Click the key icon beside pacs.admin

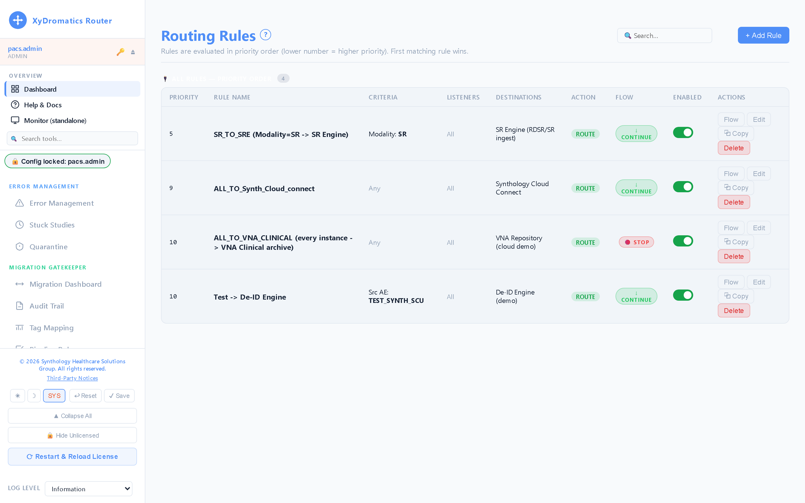point(120,52)
